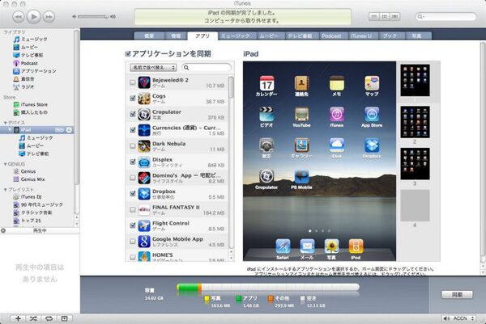The width and height of the screenshot is (486, 324).
Task: Toggle shuffle button in bottom bar
Action: coord(33,318)
